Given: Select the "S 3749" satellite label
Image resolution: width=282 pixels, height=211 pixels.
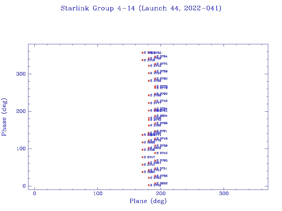Looking at the screenshot, I should (x=149, y=60).
